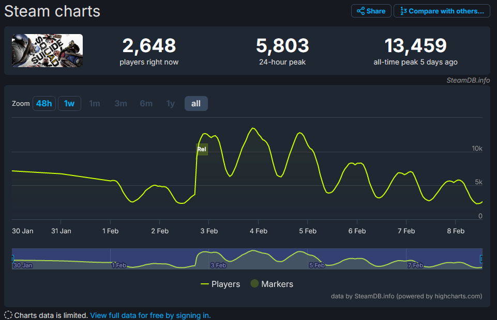Screen dimensions: 497x320
Task: Open Compare with others
Action: coord(442,11)
